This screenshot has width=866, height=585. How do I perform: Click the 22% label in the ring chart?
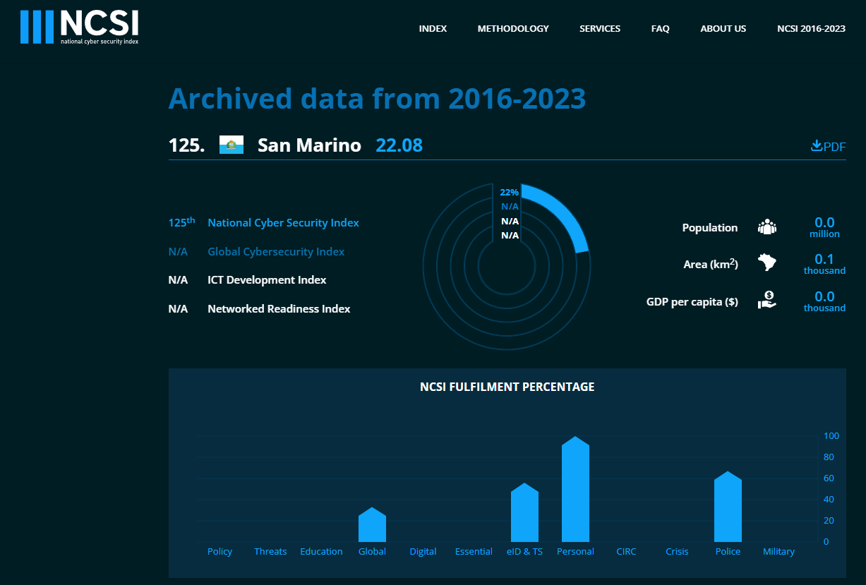coord(509,192)
